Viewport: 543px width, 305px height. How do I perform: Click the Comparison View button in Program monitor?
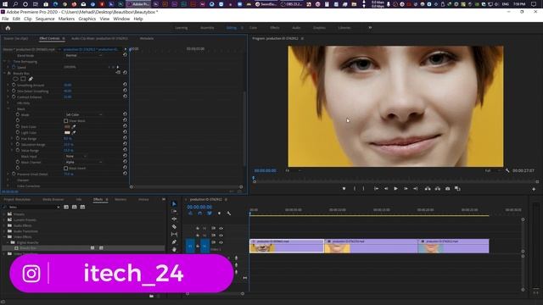[457, 189]
